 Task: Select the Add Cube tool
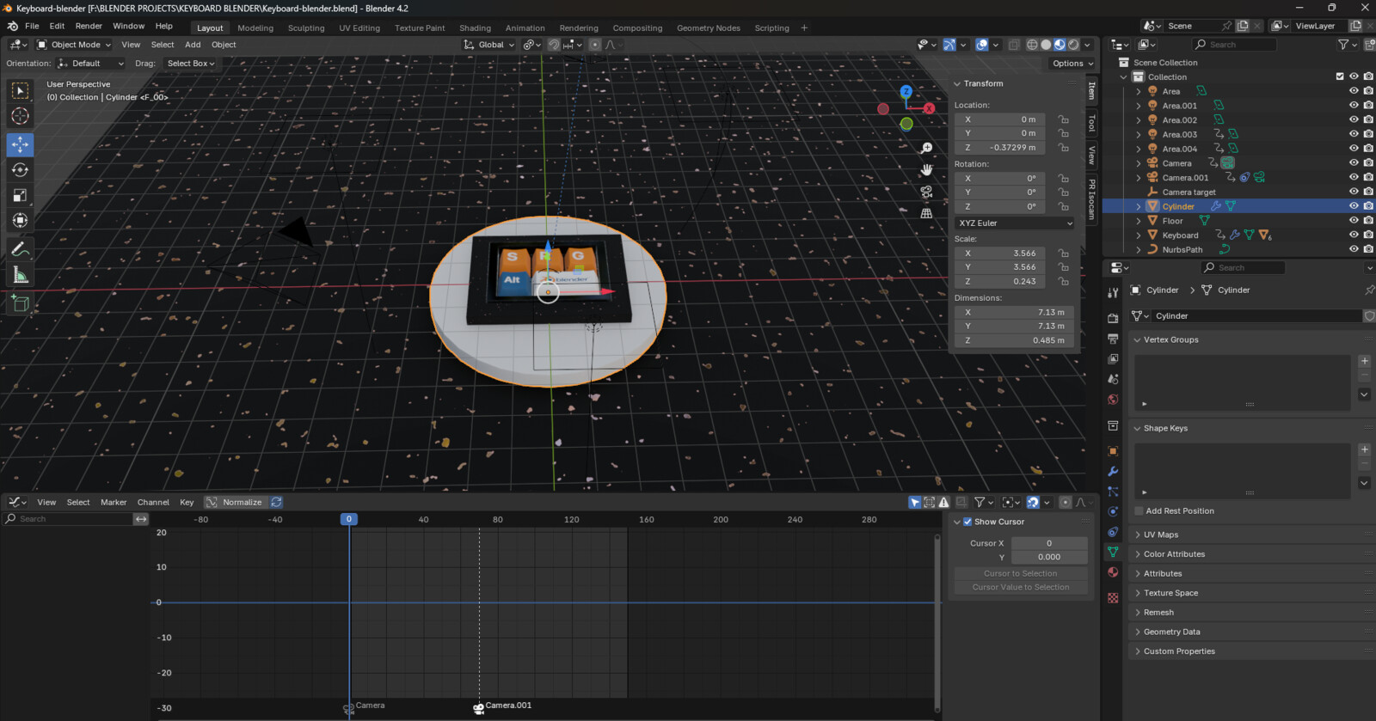point(20,302)
